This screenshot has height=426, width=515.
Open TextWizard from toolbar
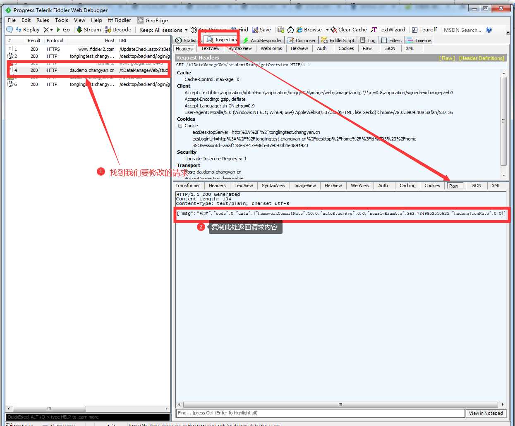[388, 30]
